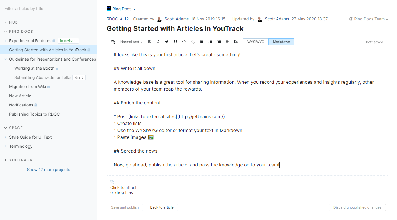Click the insert link icon
The width and height of the screenshot is (397, 220).
193,42
